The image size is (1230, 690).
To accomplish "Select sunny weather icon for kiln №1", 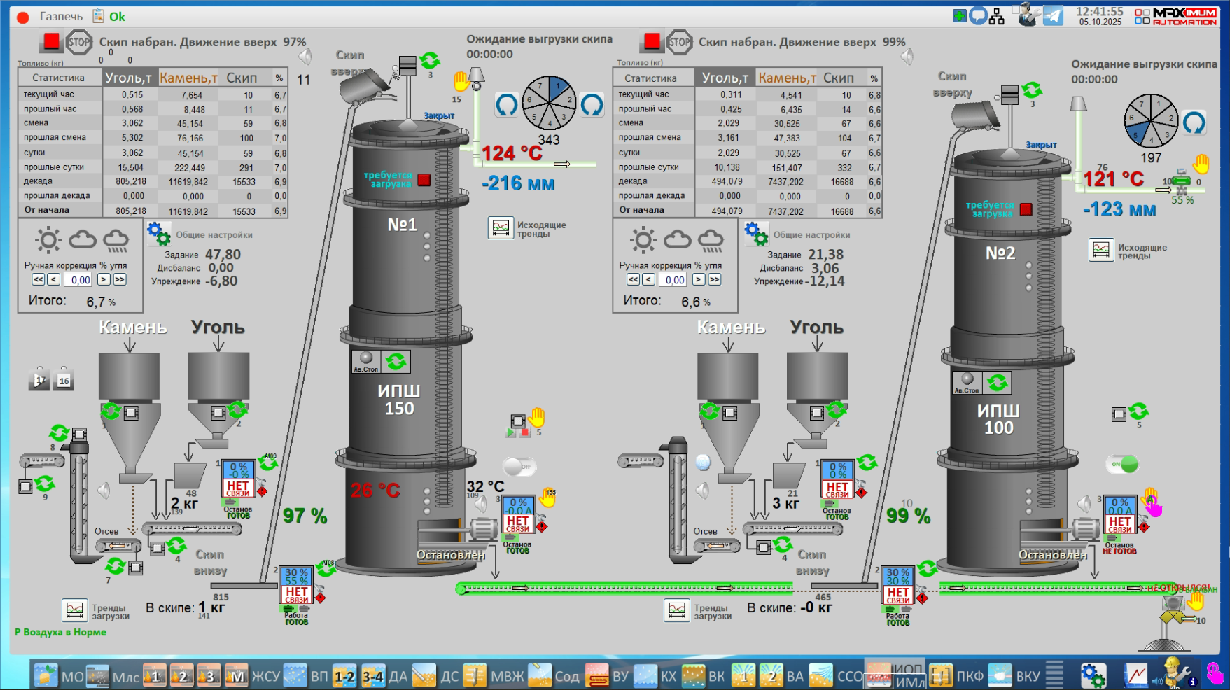I will pyautogui.click(x=48, y=240).
